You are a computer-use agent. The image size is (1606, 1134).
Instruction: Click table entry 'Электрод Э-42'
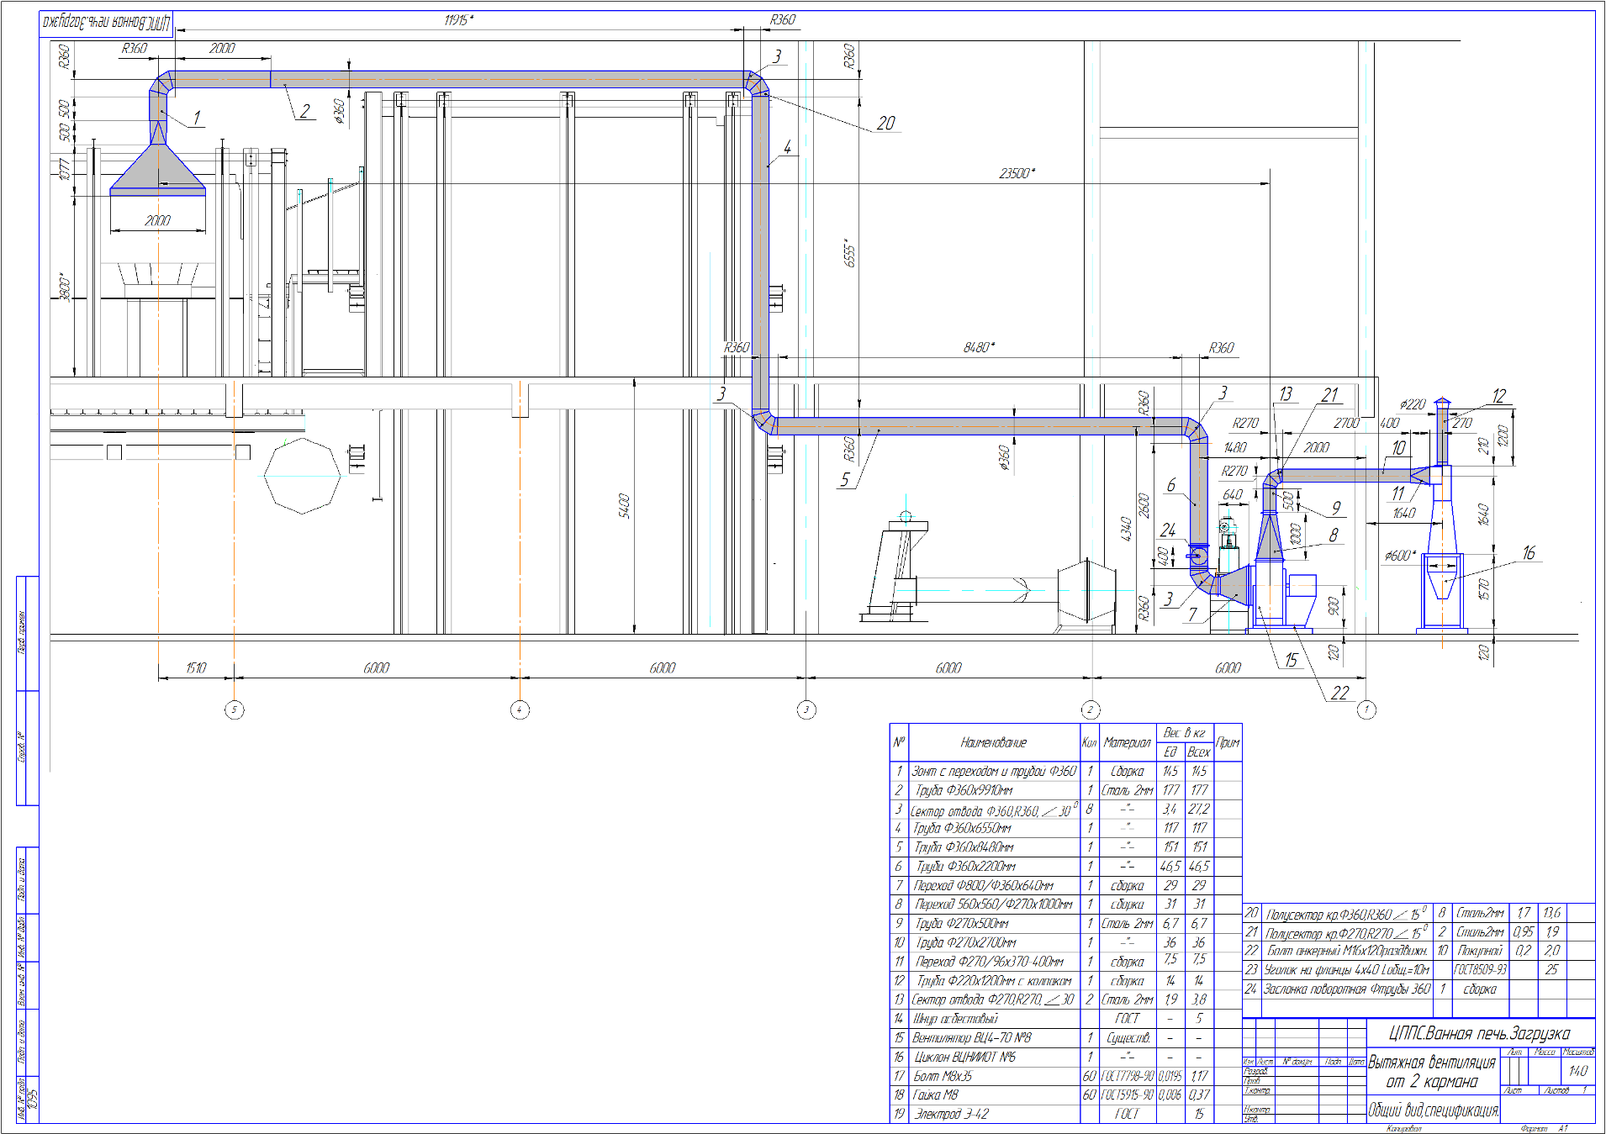coord(952,1114)
